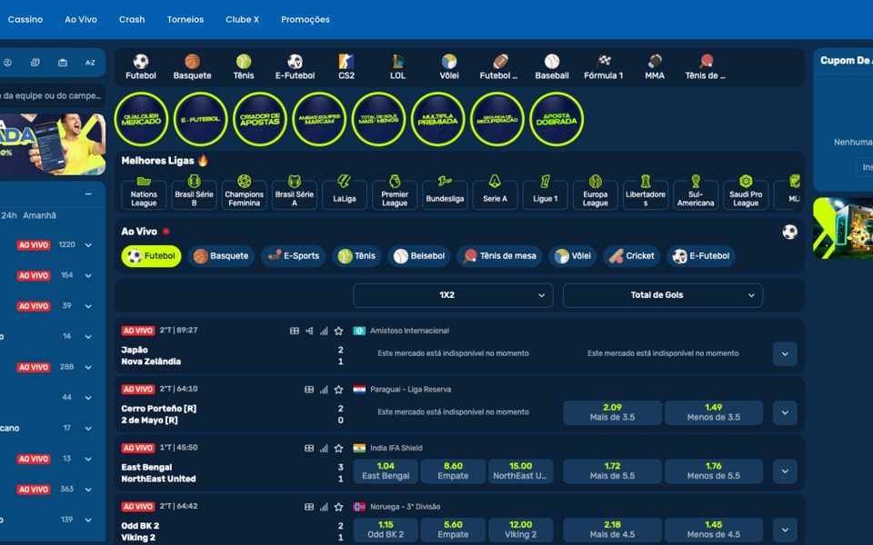Open the Baseball sport category
This screenshot has height=545, width=873.
552,66
